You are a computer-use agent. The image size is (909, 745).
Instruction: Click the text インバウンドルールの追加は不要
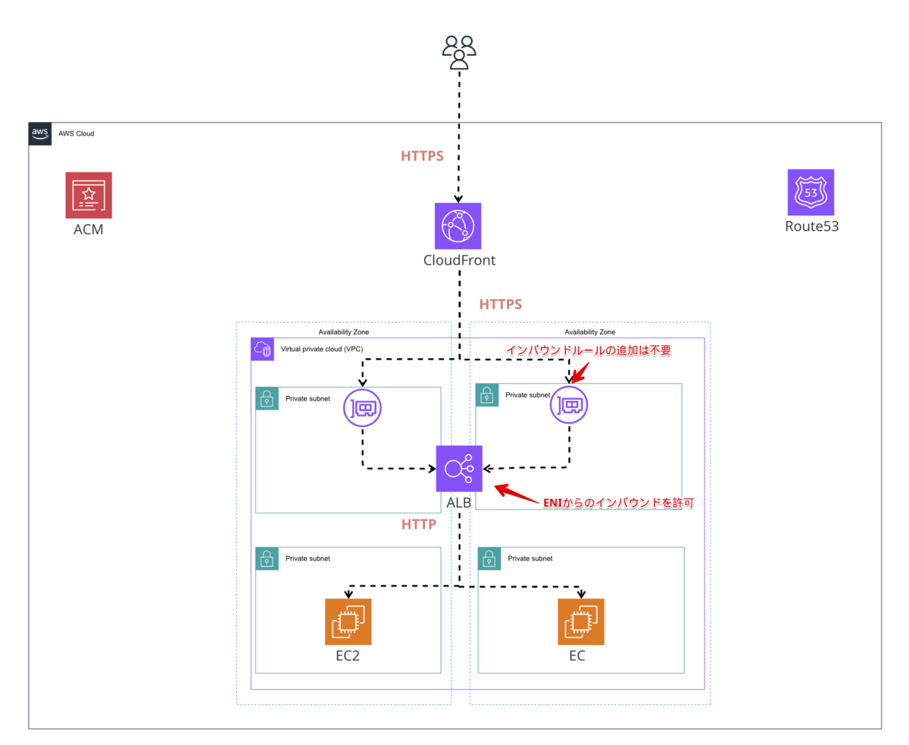[x=589, y=350]
